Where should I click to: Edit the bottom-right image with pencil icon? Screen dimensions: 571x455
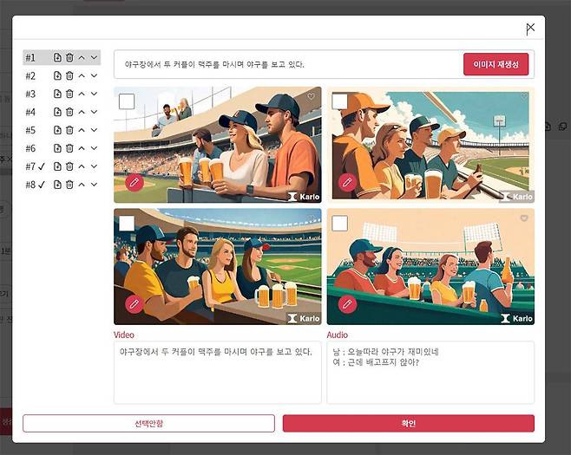347,304
